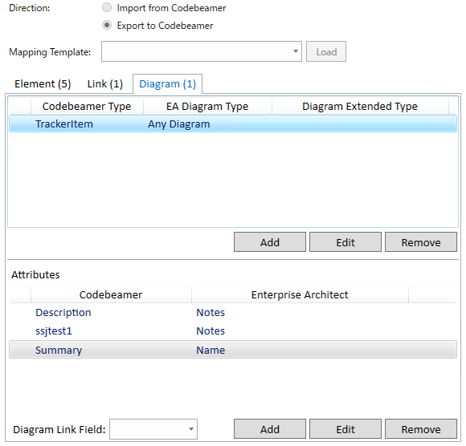466x446 pixels.
Task: Open the Diagram (1) tab
Action: coord(167,84)
